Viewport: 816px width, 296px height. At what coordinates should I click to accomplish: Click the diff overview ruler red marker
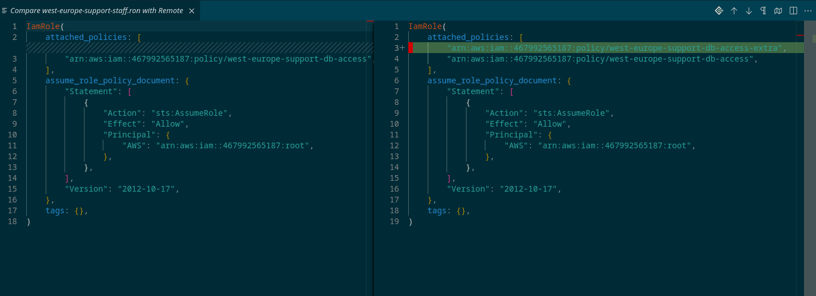coord(799,37)
